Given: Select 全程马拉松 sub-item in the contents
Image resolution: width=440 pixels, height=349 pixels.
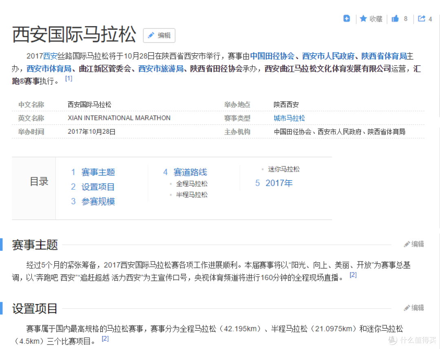Looking at the screenshot, I should (191, 183).
